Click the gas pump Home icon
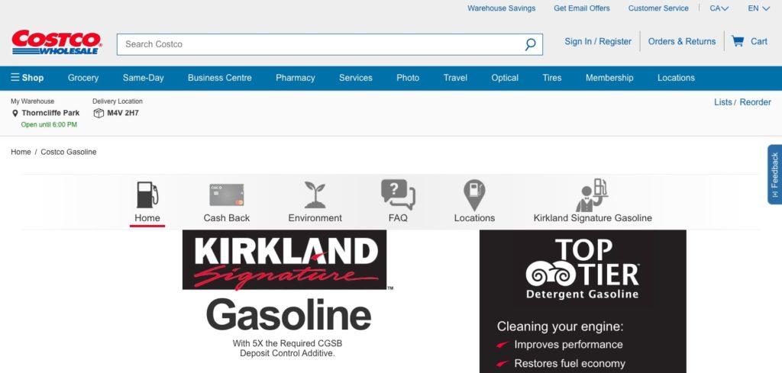The width and height of the screenshot is (782, 373). pos(147,195)
